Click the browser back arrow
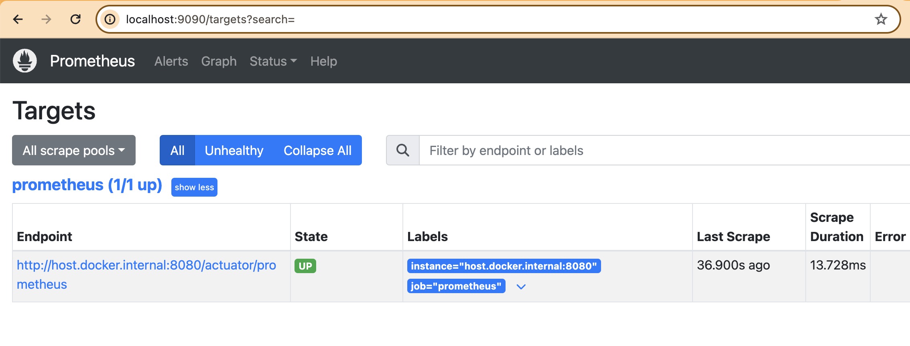Viewport: 910px width, 346px height. pos(18,19)
